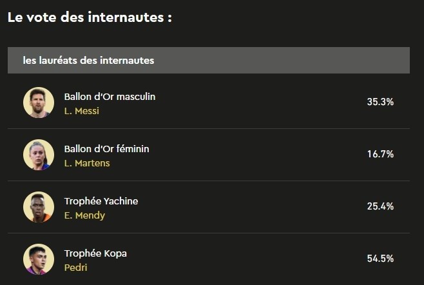Screen dimensions: 424x285
Task: Click Martens's round avatar photo
Action: pos(39,155)
